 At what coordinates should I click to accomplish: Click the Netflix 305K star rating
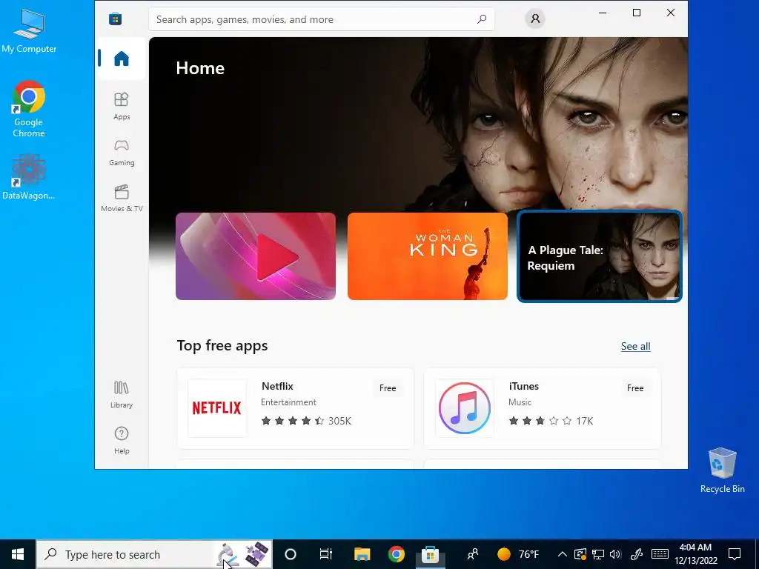click(306, 421)
